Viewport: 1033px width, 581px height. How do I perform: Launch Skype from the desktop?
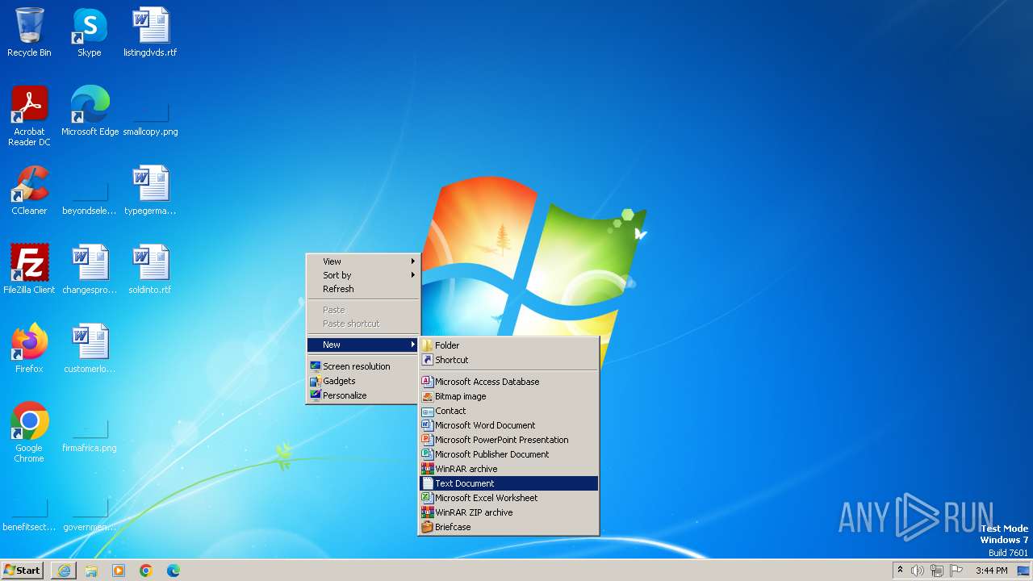point(90,32)
